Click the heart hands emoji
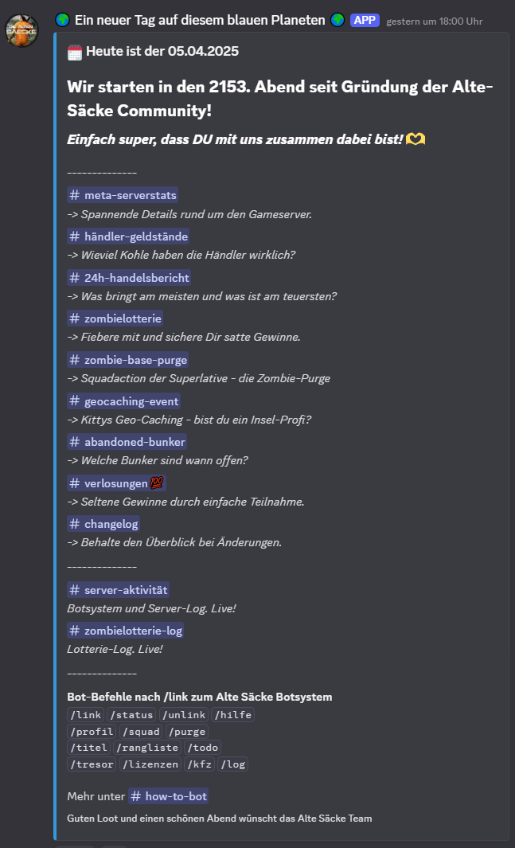This screenshot has height=848, width=515. [416, 139]
